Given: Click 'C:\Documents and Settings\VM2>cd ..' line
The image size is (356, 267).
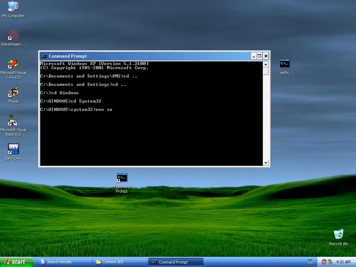Looking at the screenshot, I should (x=89, y=76).
